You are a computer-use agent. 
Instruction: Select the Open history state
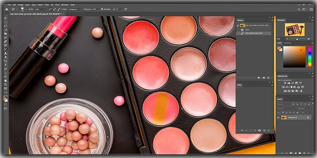pyautogui.click(x=254, y=30)
